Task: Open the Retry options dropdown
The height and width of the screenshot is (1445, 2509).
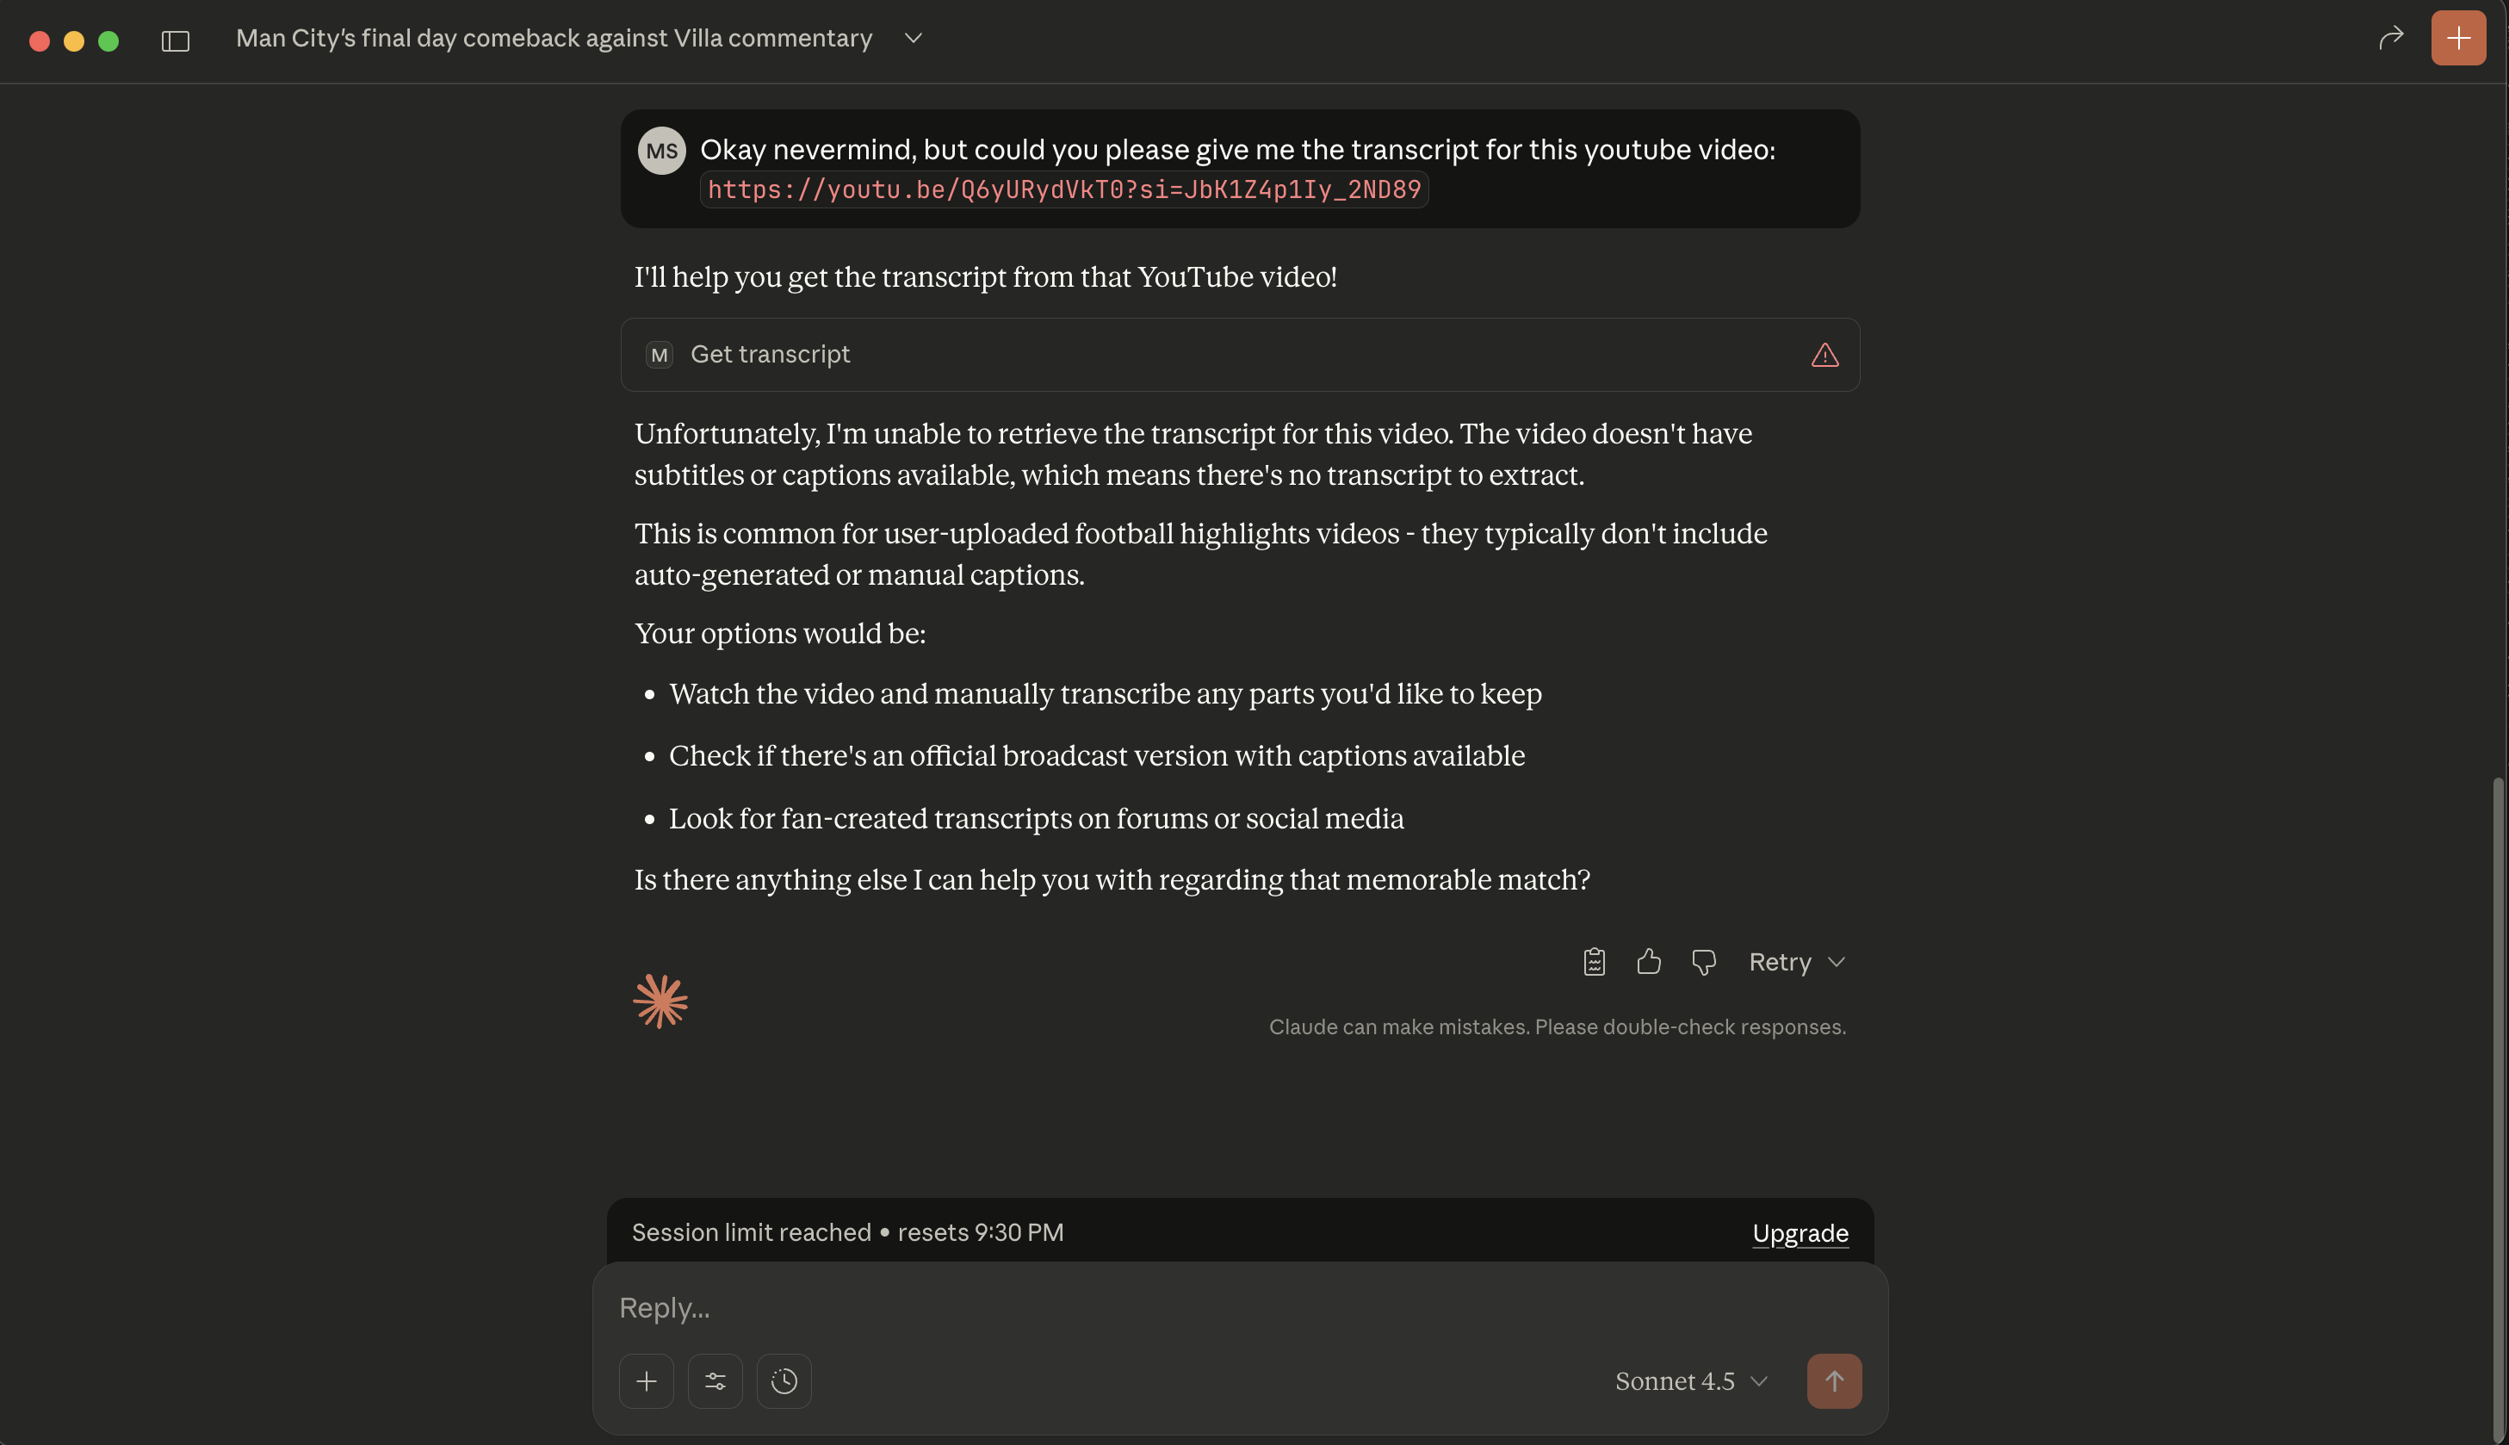Action: point(1837,961)
